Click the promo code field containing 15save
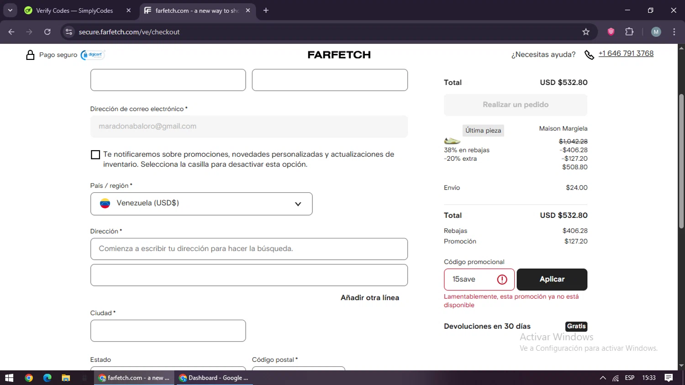Viewport: 685px width, 385px height. [x=479, y=280]
